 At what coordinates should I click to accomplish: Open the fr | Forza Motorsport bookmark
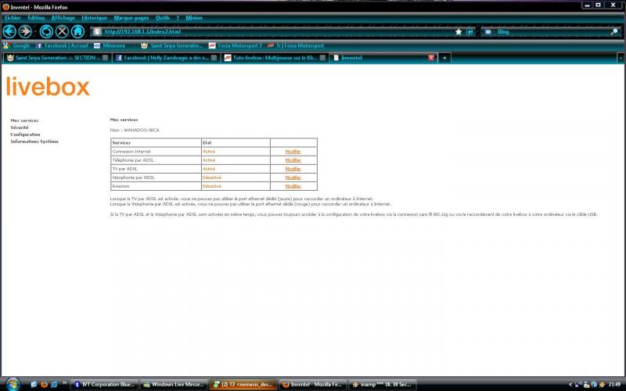click(296, 45)
